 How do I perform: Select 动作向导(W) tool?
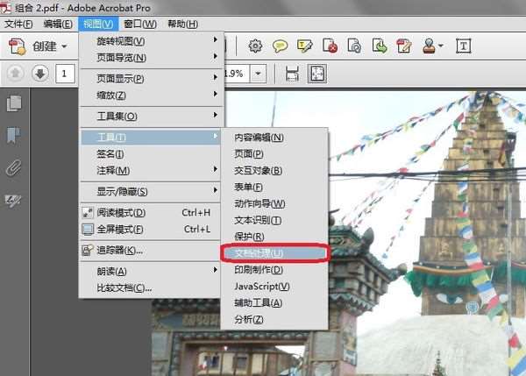coord(274,203)
